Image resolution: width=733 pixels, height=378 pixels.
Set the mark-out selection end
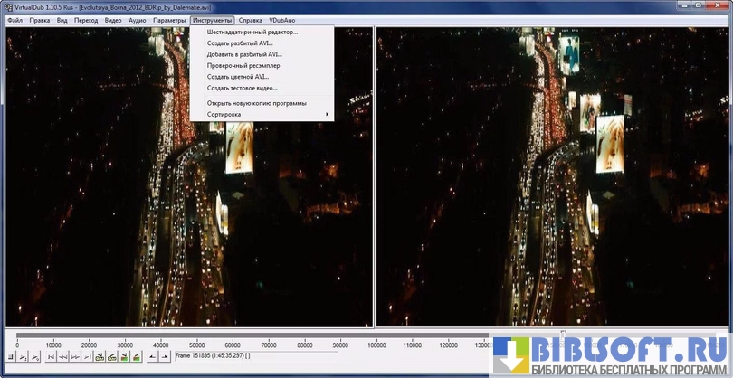pyautogui.click(x=164, y=357)
